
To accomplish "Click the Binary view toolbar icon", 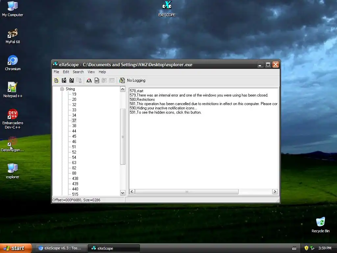I will click(97, 80).
